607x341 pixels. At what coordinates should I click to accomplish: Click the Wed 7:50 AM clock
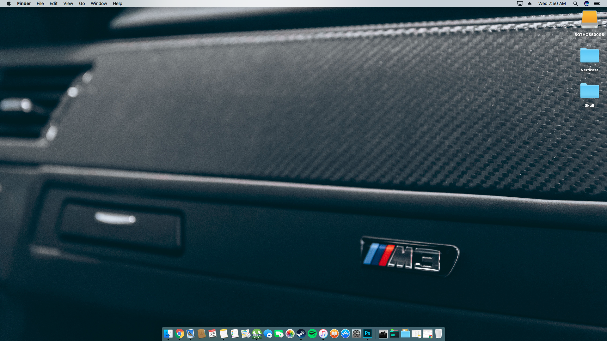(552, 3)
